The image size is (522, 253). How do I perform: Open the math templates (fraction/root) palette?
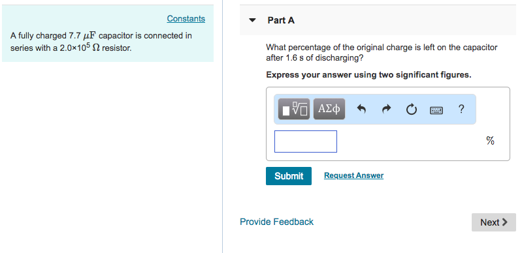tap(293, 109)
